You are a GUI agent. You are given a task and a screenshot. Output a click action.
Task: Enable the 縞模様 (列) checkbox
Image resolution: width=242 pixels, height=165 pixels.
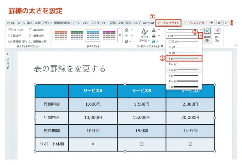pyautogui.click(x=30, y=41)
